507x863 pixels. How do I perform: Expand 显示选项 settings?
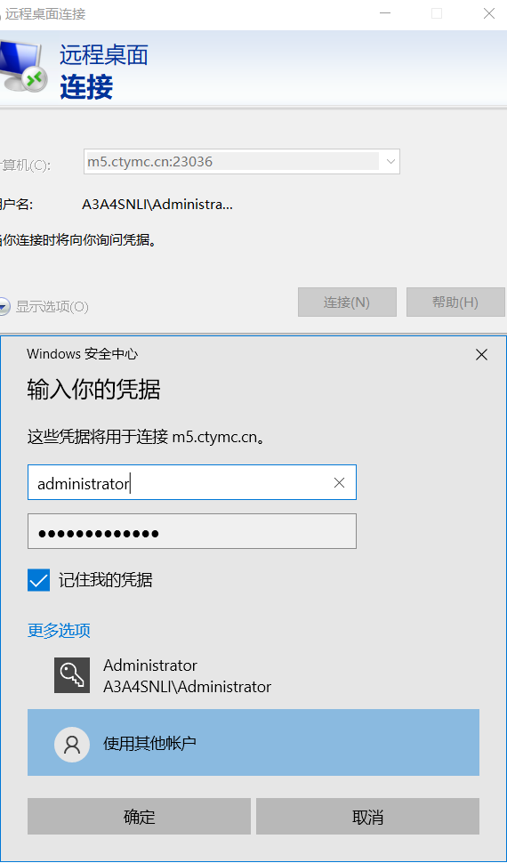[52, 307]
